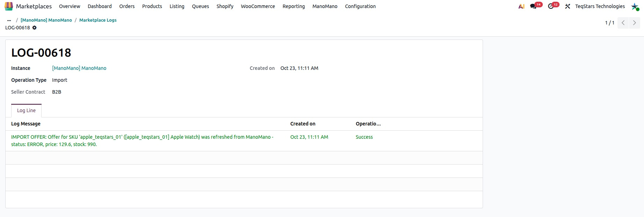Open the user avatar star icon
Viewport: 644px width, 217px height.
pos(635,6)
